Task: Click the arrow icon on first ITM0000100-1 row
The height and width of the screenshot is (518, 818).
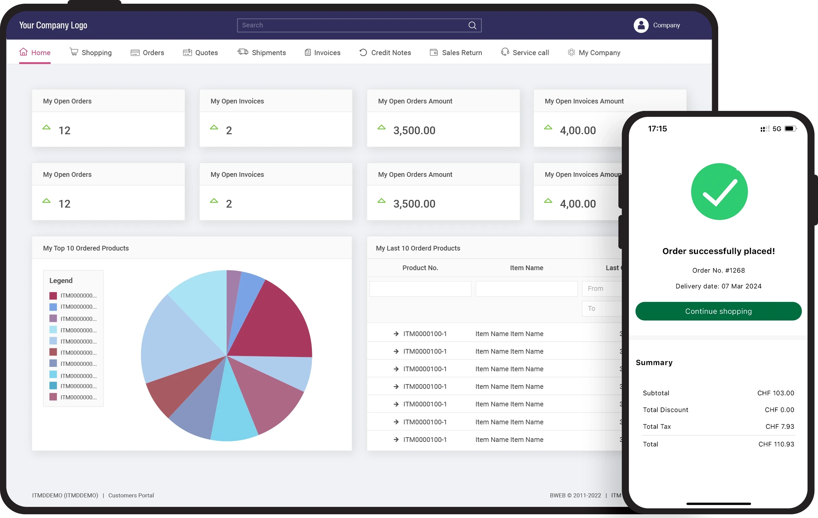Action: (396, 333)
